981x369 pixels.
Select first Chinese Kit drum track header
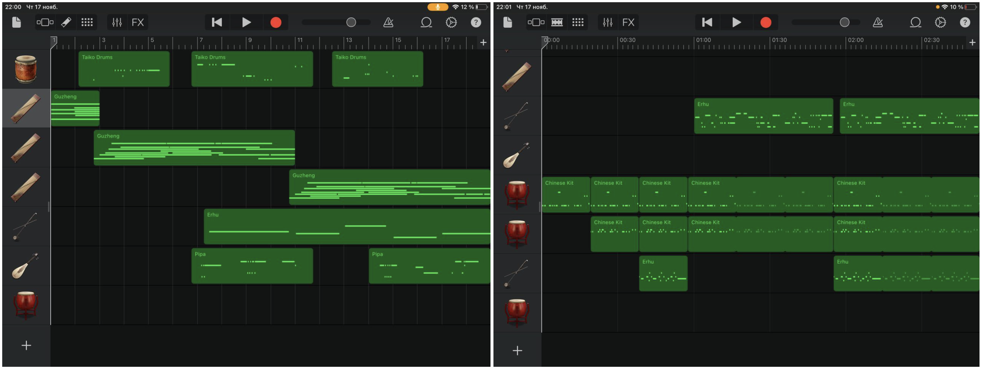[x=517, y=195]
